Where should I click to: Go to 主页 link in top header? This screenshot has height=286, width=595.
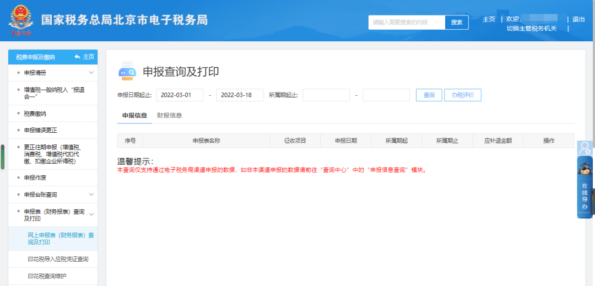pyautogui.click(x=489, y=19)
